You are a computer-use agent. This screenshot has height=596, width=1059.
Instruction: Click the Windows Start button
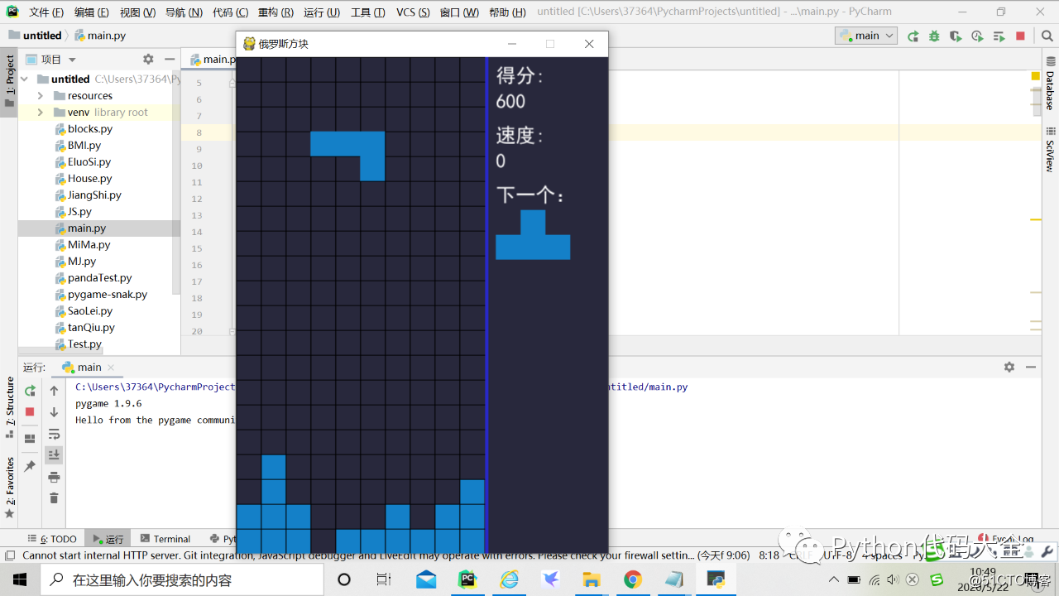click(20, 579)
